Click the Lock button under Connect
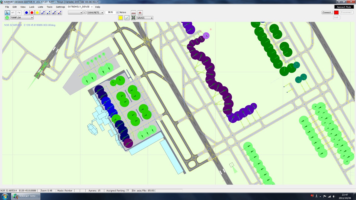Image resolution: width=356 pixels, height=200 pixels. [336, 17]
